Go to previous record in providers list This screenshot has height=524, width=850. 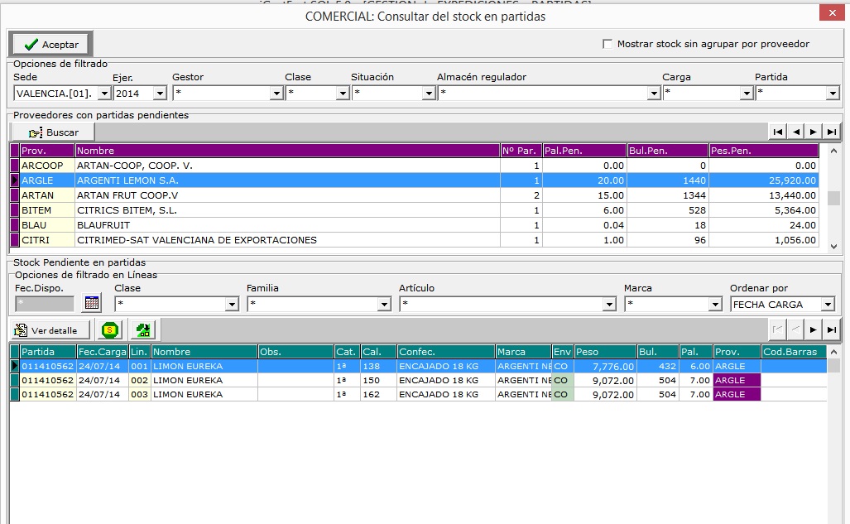point(795,132)
